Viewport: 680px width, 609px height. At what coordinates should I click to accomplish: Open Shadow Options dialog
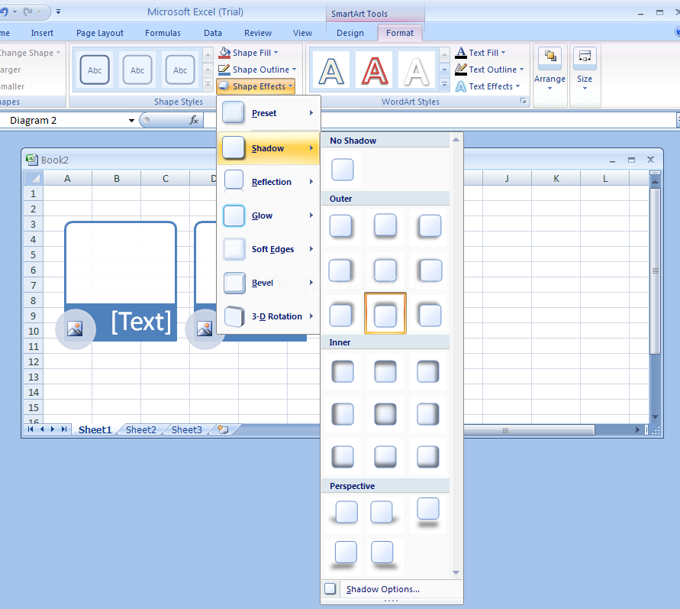(x=392, y=589)
